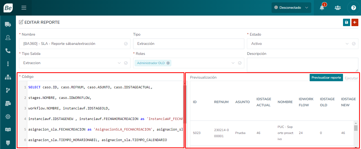The image size is (361, 149).
Task: Open the help question mark icon
Action: [x=353, y=8]
